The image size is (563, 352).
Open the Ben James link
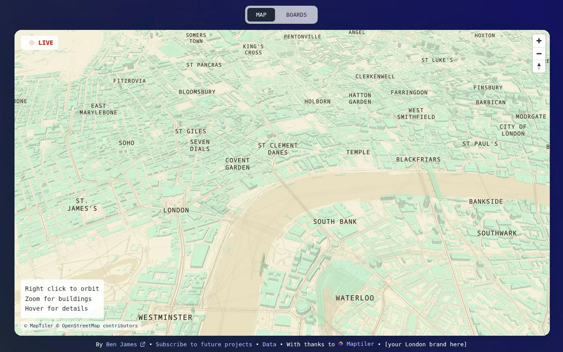[x=121, y=344]
